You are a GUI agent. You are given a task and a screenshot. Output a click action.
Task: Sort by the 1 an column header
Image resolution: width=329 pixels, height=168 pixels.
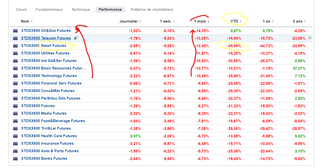click(x=268, y=21)
